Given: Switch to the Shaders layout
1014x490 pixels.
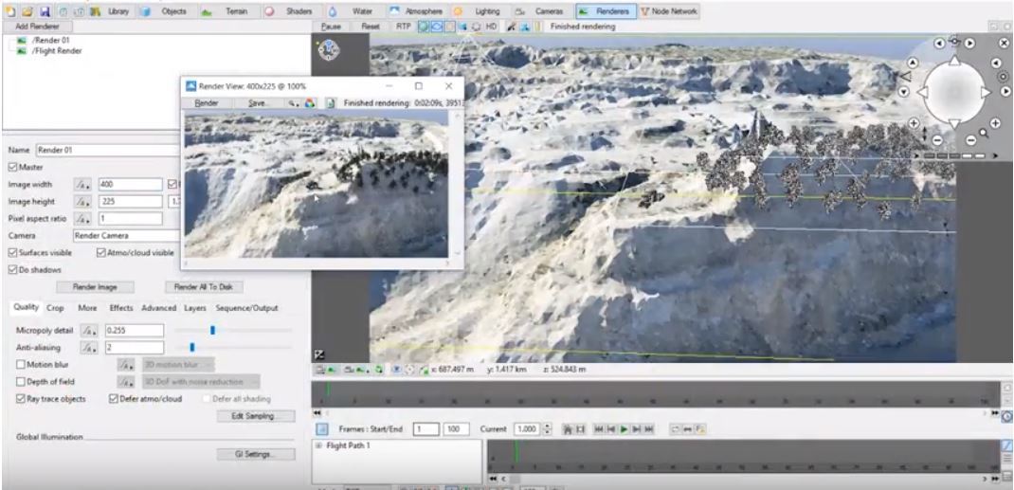Looking at the screenshot, I should coord(292,11).
